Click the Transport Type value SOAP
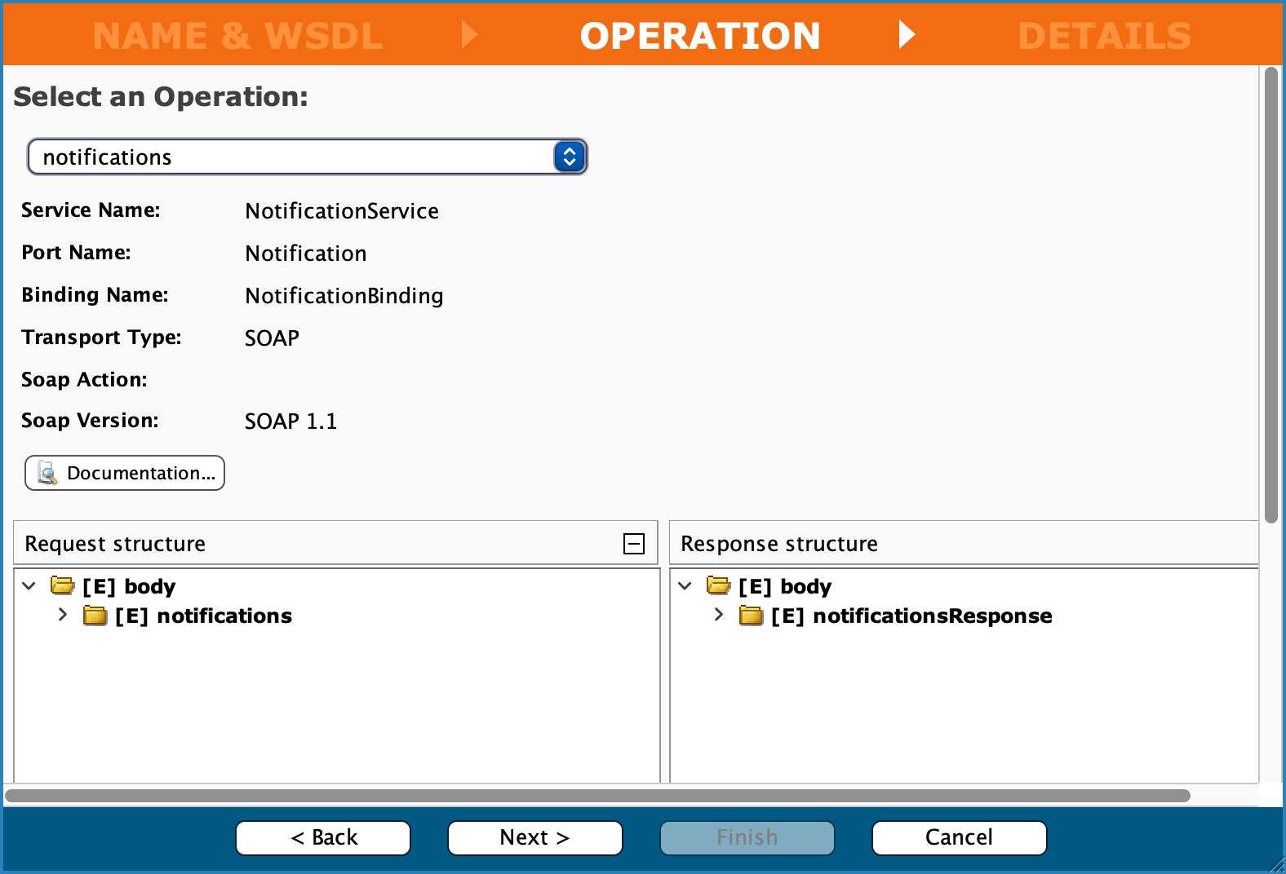 click(x=273, y=338)
